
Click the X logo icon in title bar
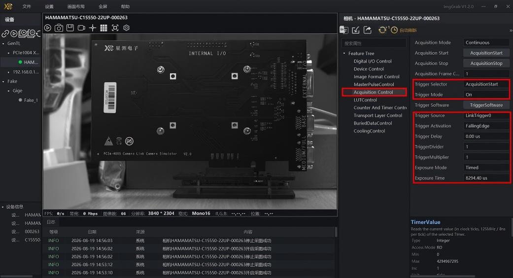[8, 6]
